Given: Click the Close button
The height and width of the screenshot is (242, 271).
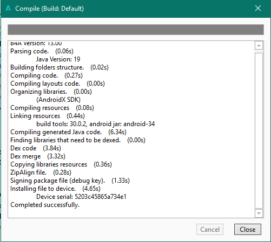Looking at the screenshot, I should [x=248, y=229].
